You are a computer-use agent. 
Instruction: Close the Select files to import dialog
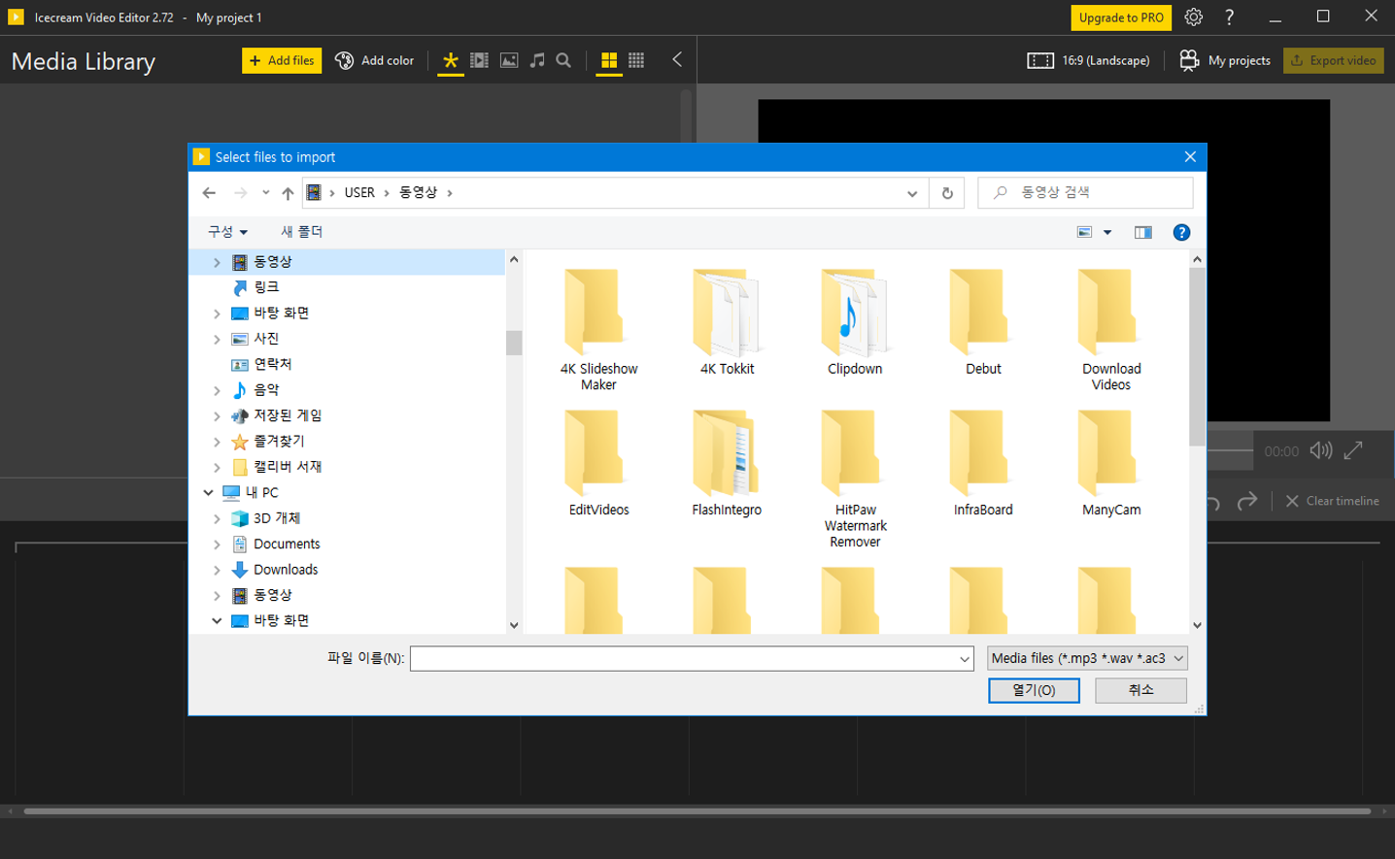click(1190, 157)
